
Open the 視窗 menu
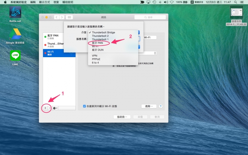(56, 2)
